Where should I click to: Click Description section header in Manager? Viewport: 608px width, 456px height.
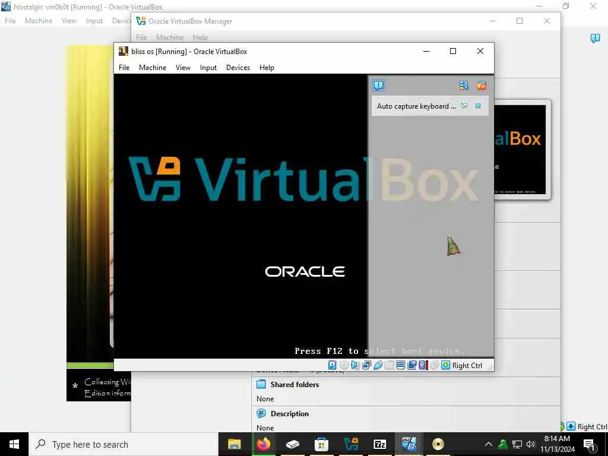tap(290, 414)
